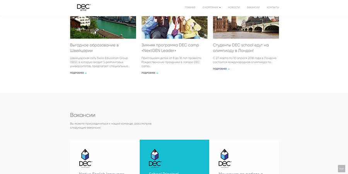
Task: Click Подробнее under the Switzerland education article
Action: [78, 73]
